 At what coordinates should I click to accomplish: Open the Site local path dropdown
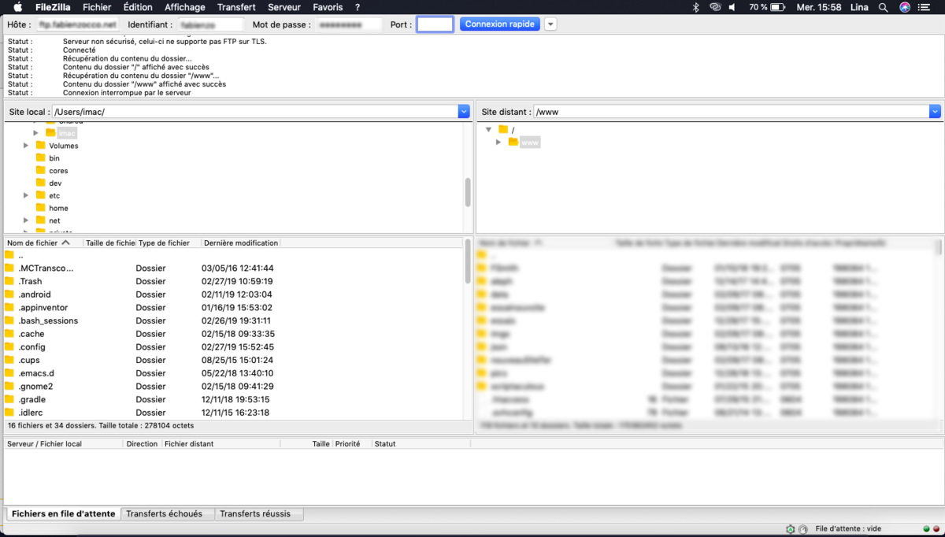[464, 112]
